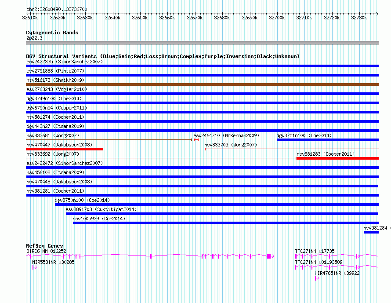Click the Cytogenetic Bands track heading
Viewport: 391px width, 303px height.
tap(52, 33)
